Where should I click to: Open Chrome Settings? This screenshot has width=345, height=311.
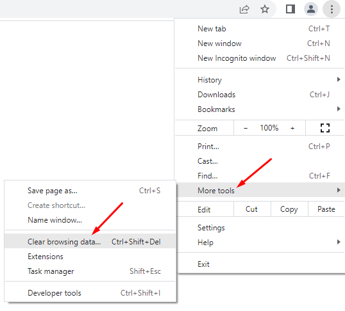(260, 228)
